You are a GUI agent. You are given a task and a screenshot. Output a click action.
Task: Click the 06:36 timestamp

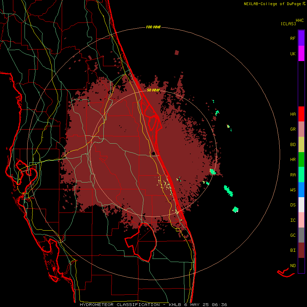point(219,305)
